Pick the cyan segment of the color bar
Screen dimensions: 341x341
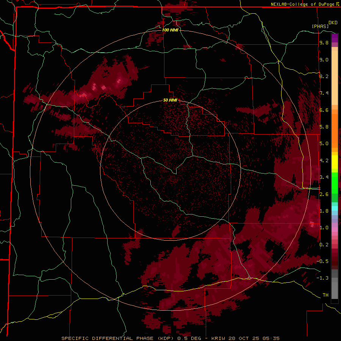click(335, 208)
